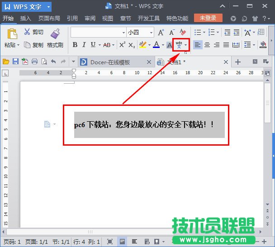Increase font size with the A+ icon
This screenshot has height=247, width=275.
click(161, 32)
